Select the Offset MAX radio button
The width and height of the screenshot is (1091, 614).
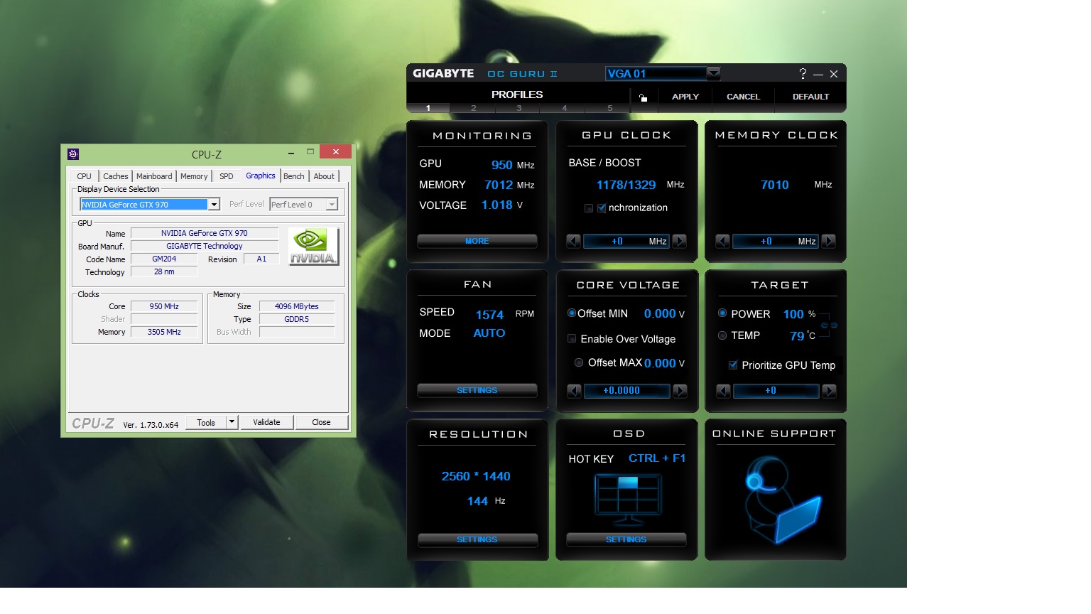pyautogui.click(x=579, y=362)
